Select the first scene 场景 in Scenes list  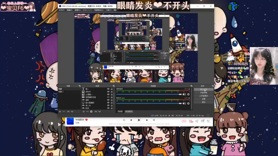(x=69, y=89)
